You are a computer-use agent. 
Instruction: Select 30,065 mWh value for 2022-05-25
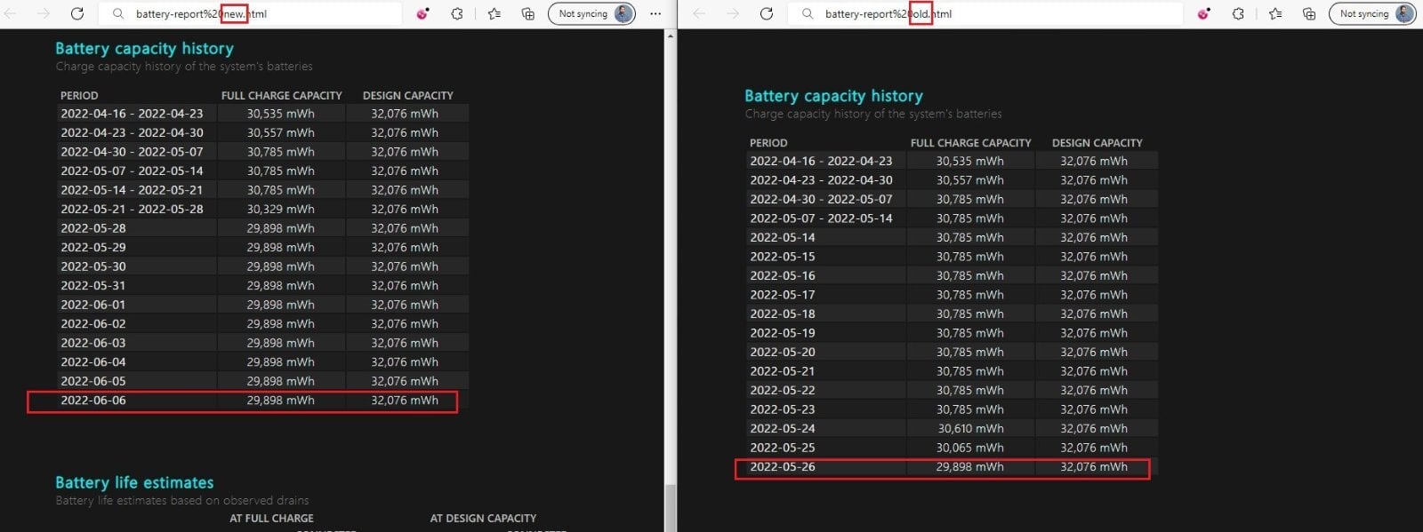tap(969, 448)
